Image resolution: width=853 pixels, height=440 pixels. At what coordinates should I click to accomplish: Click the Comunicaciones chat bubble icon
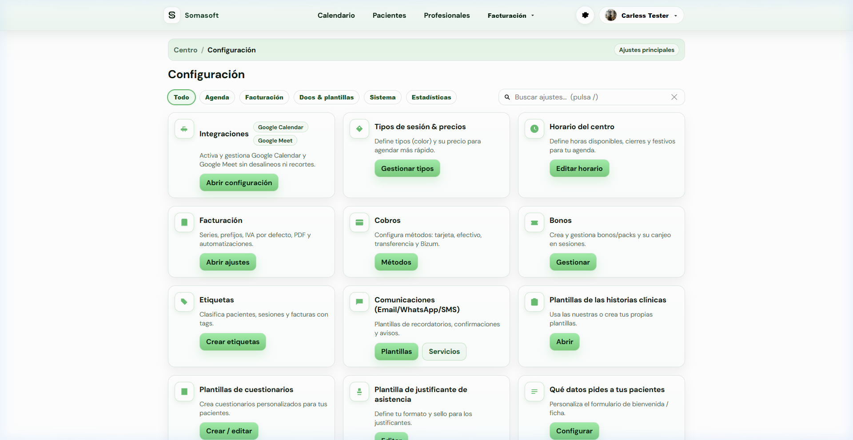[x=359, y=302]
